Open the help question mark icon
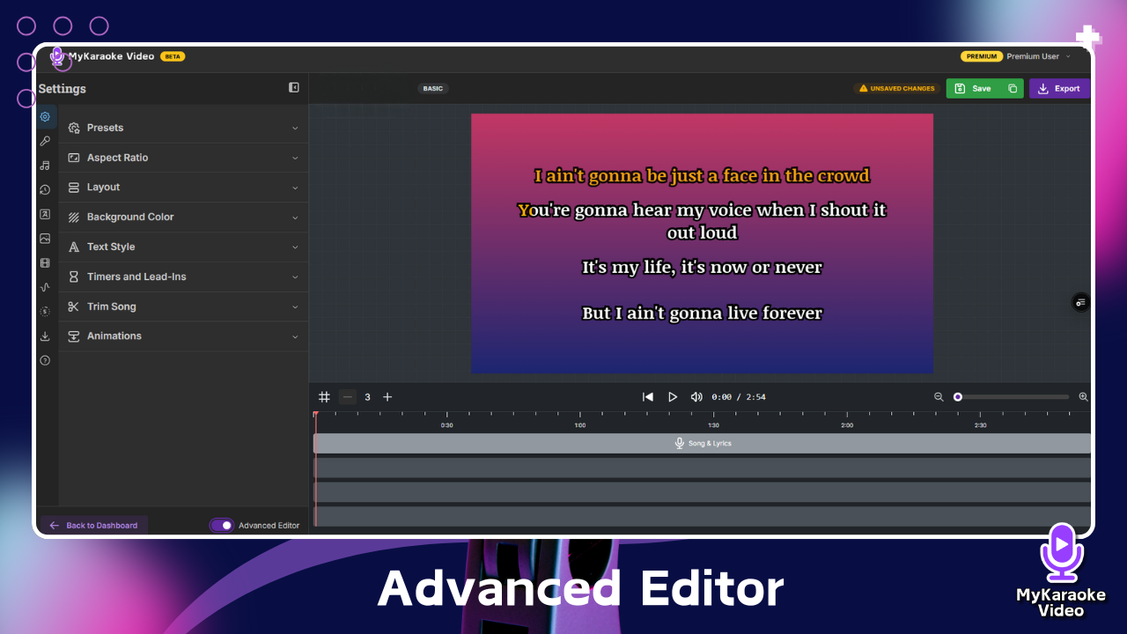Viewport: 1127px width, 634px height. click(45, 360)
